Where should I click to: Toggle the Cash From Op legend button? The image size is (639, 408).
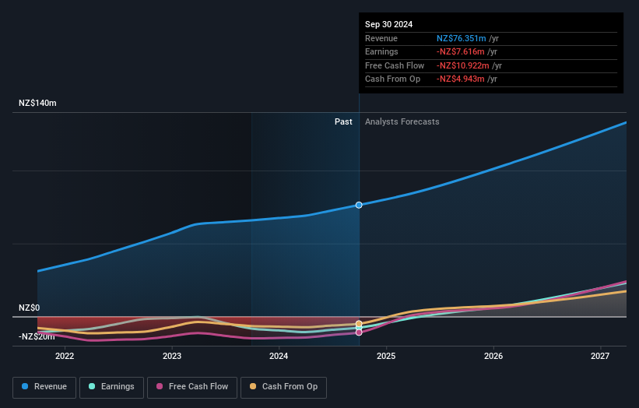tap(283, 387)
